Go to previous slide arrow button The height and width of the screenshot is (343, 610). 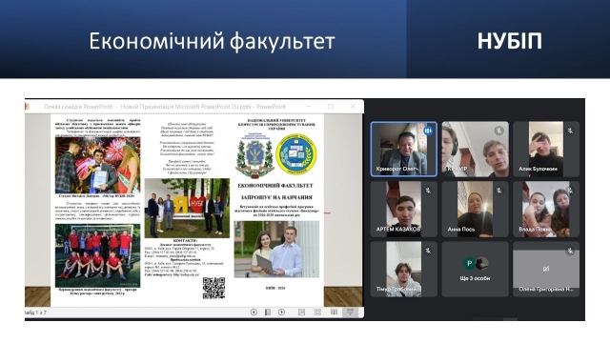pos(254,313)
